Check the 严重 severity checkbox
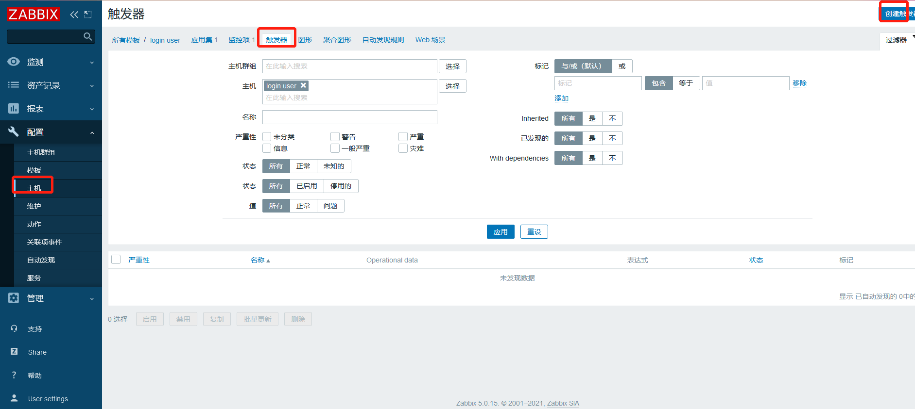This screenshot has height=409, width=915. tap(403, 136)
